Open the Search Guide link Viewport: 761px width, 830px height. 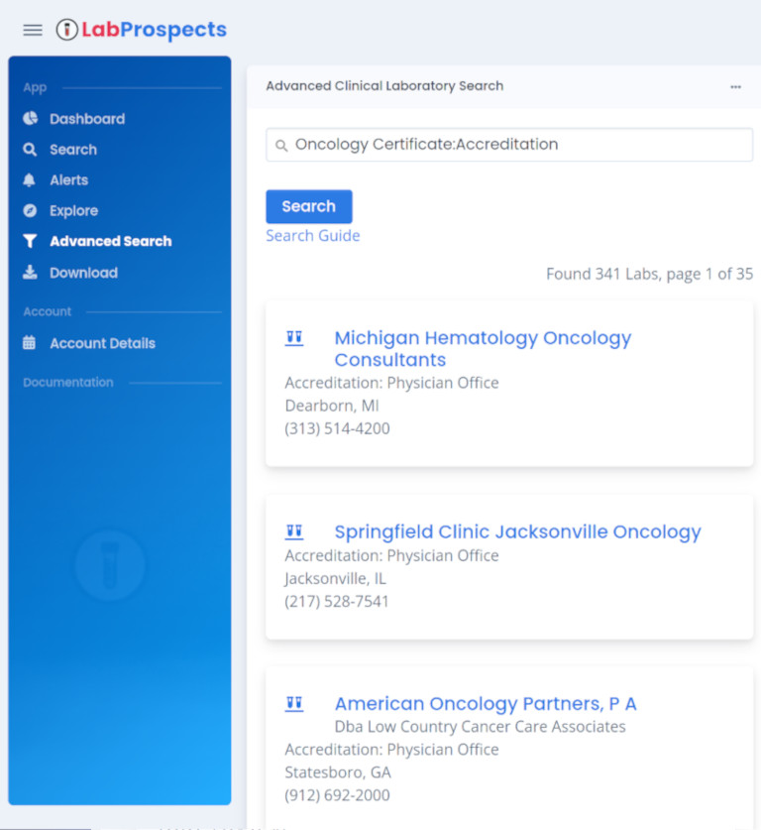click(312, 236)
